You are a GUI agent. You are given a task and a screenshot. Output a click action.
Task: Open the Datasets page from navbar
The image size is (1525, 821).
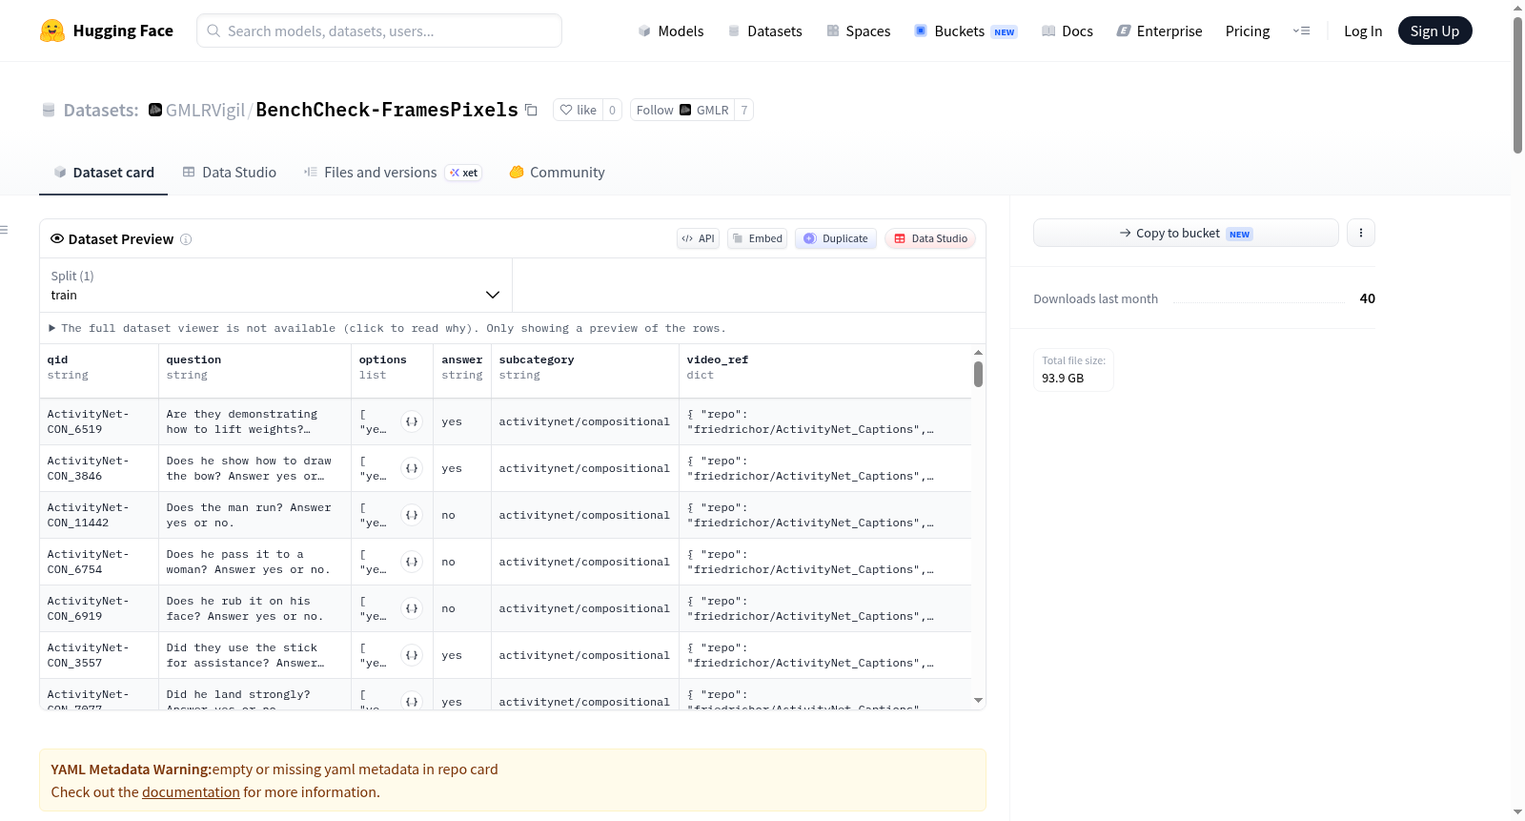[x=765, y=31]
